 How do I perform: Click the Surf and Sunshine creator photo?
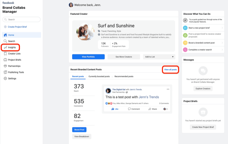85,32
